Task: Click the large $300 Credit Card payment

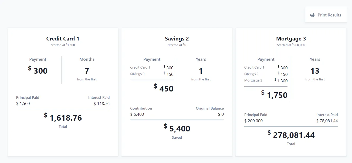Action: tap(38, 71)
